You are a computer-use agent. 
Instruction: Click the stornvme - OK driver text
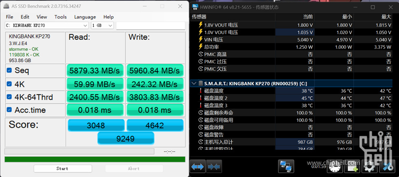(24, 49)
